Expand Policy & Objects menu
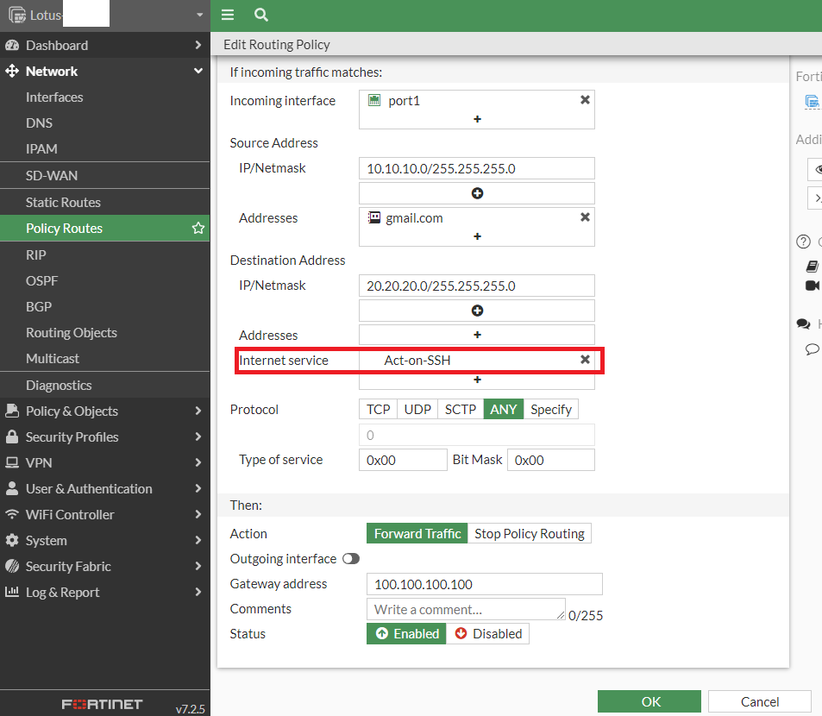This screenshot has height=716, width=822. (198, 411)
